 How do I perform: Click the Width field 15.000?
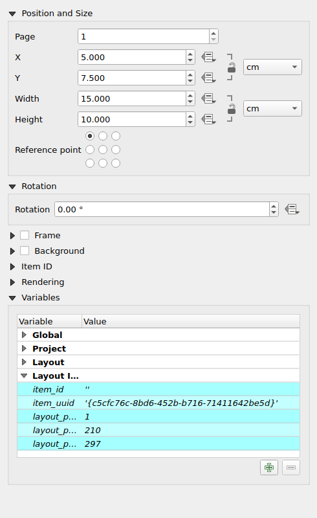pos(132,98)
